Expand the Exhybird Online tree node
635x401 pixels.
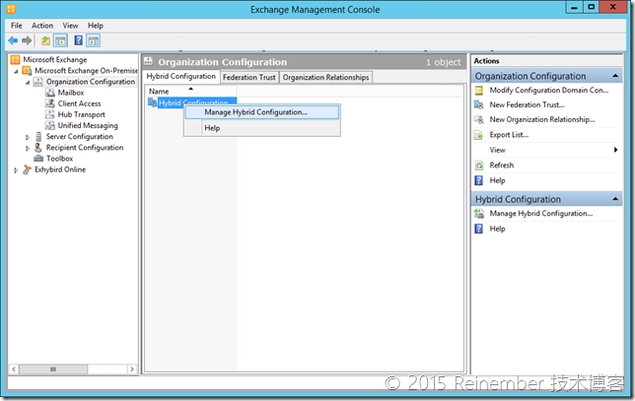[x=16, y=169]
